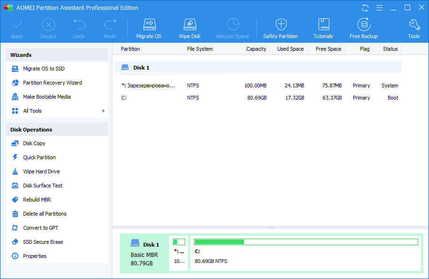The image size is (429, 279).
Task: Open the hamburger menu in title bar
Action: click(379, 8)
